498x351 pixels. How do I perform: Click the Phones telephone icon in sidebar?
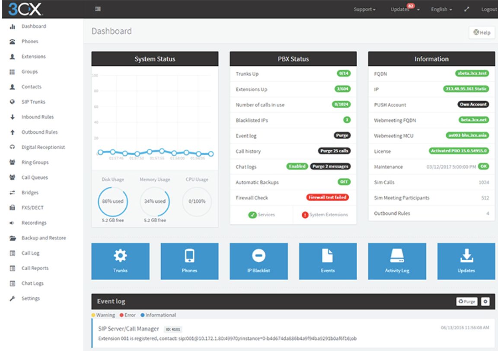(x=13, y=41)
